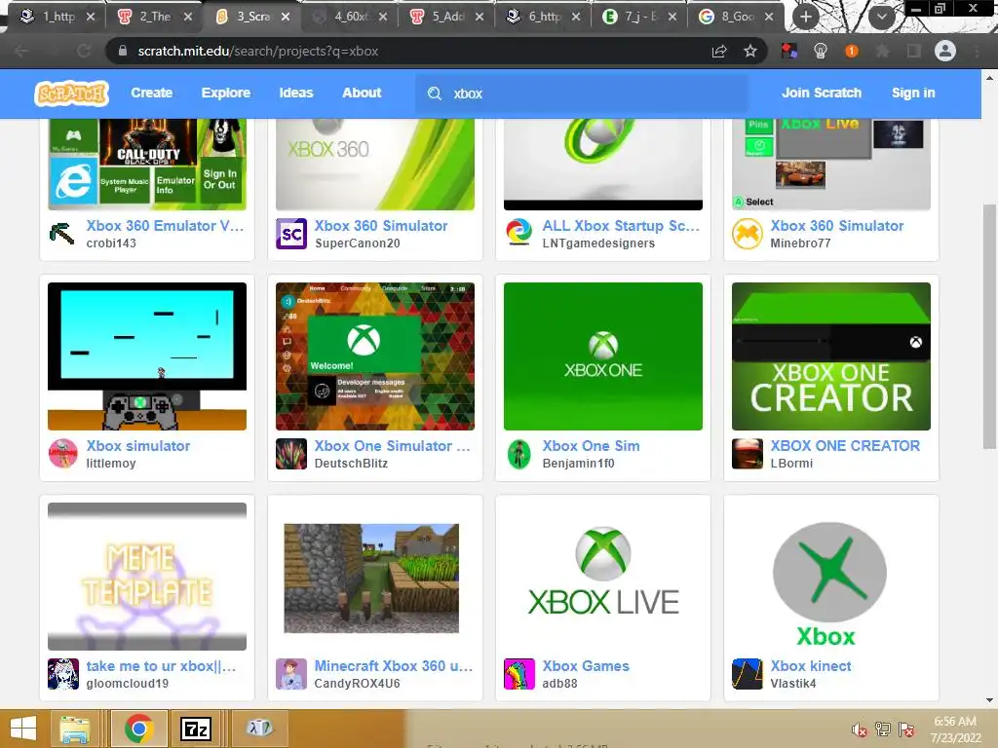Click Benjamin1f0's avatar icon

tap(519, 454)
